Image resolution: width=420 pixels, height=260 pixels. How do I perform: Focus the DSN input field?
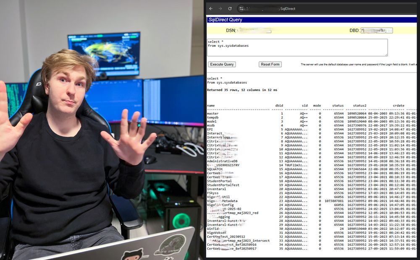point(254,31)
